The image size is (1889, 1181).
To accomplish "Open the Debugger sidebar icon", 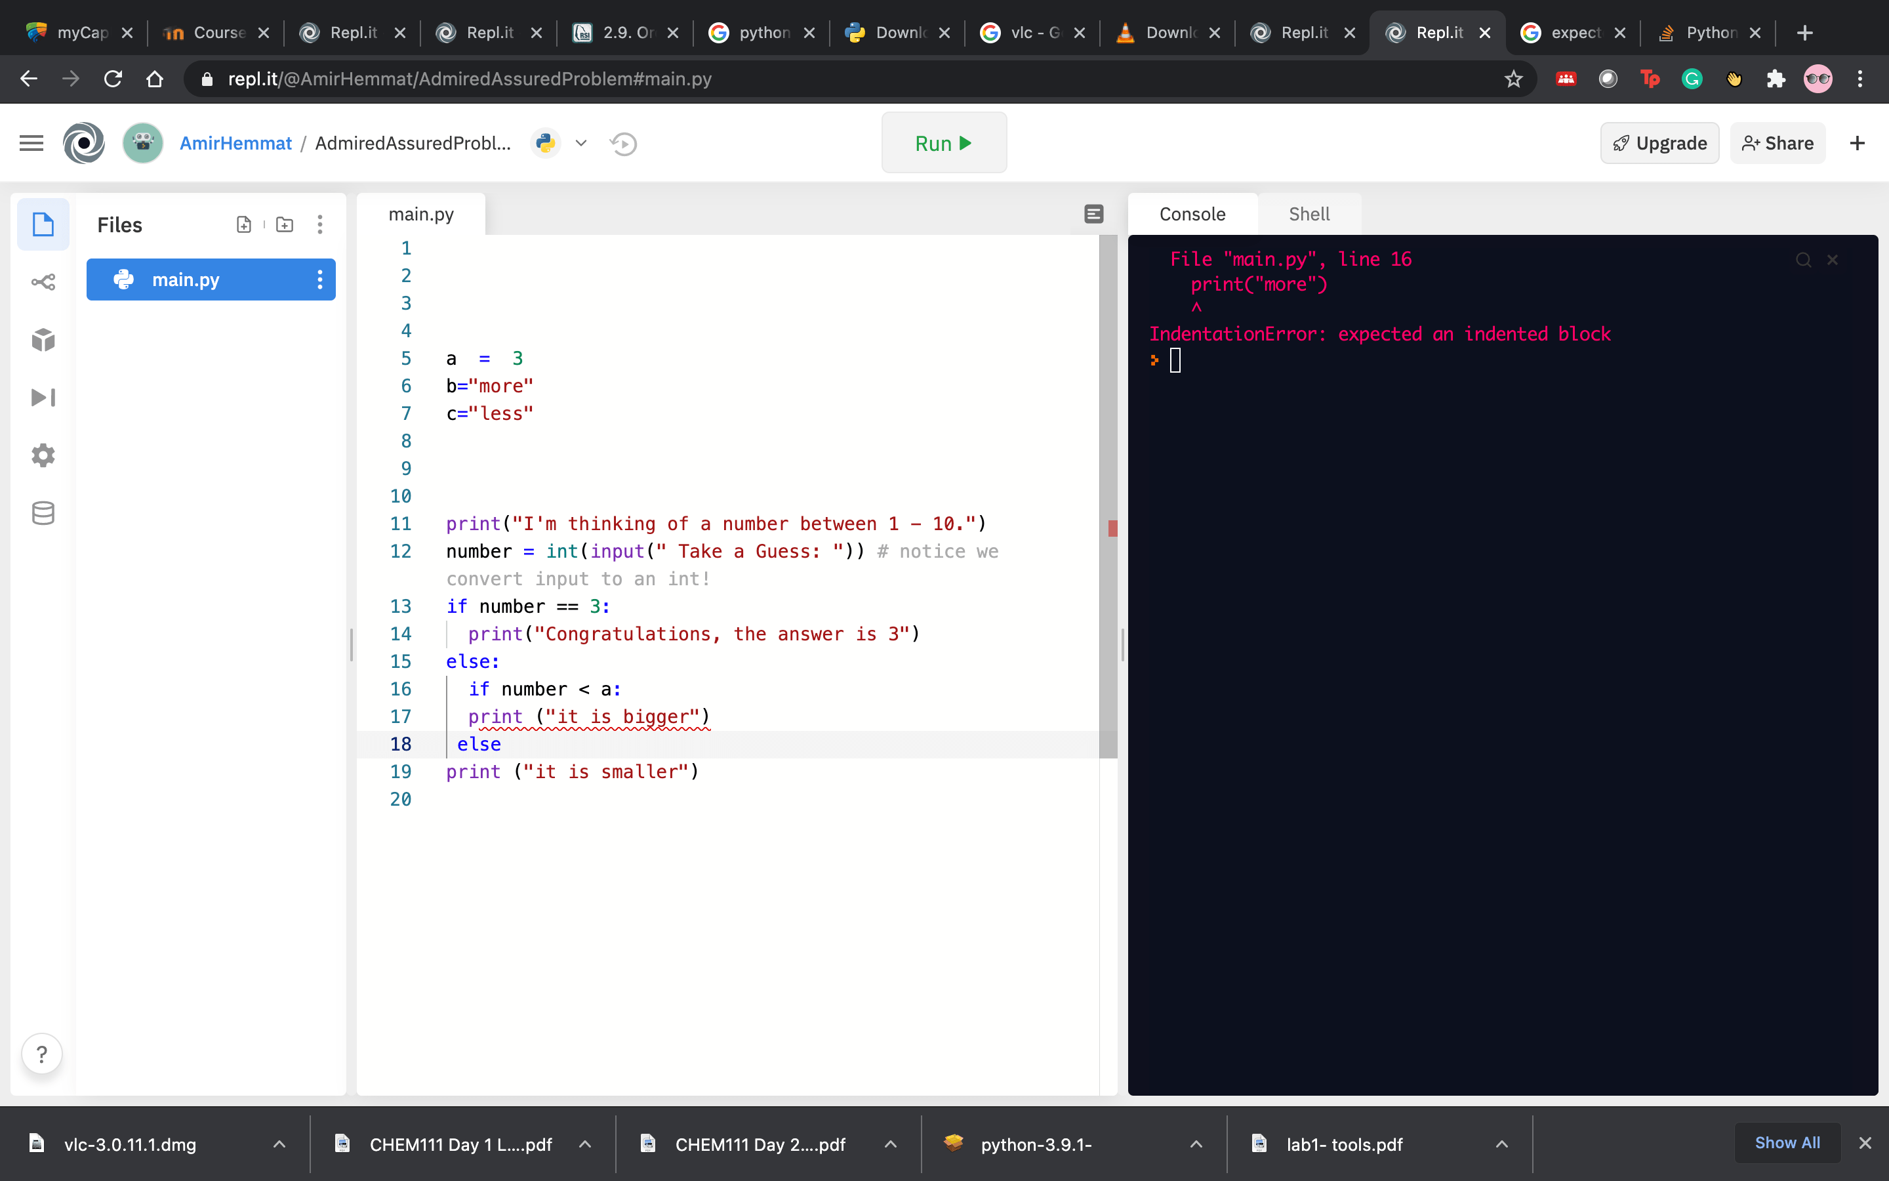I will pos(43,398).
